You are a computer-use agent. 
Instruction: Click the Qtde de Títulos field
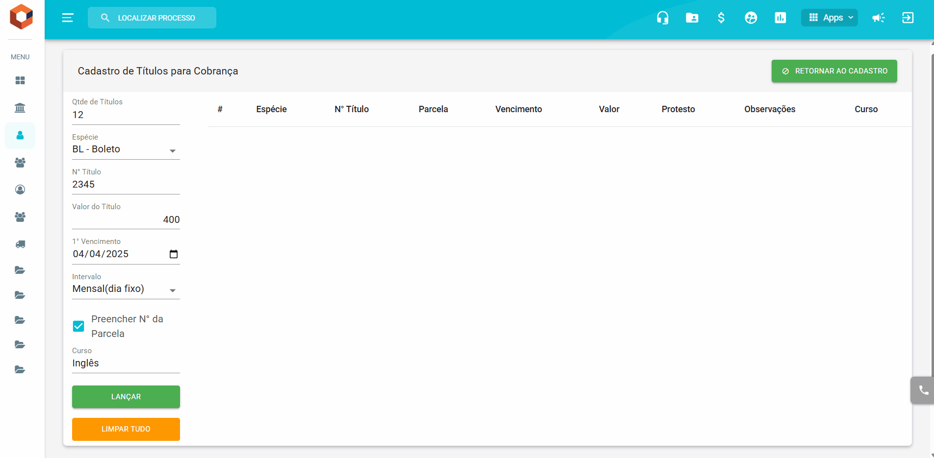click(x=126, y=115)
